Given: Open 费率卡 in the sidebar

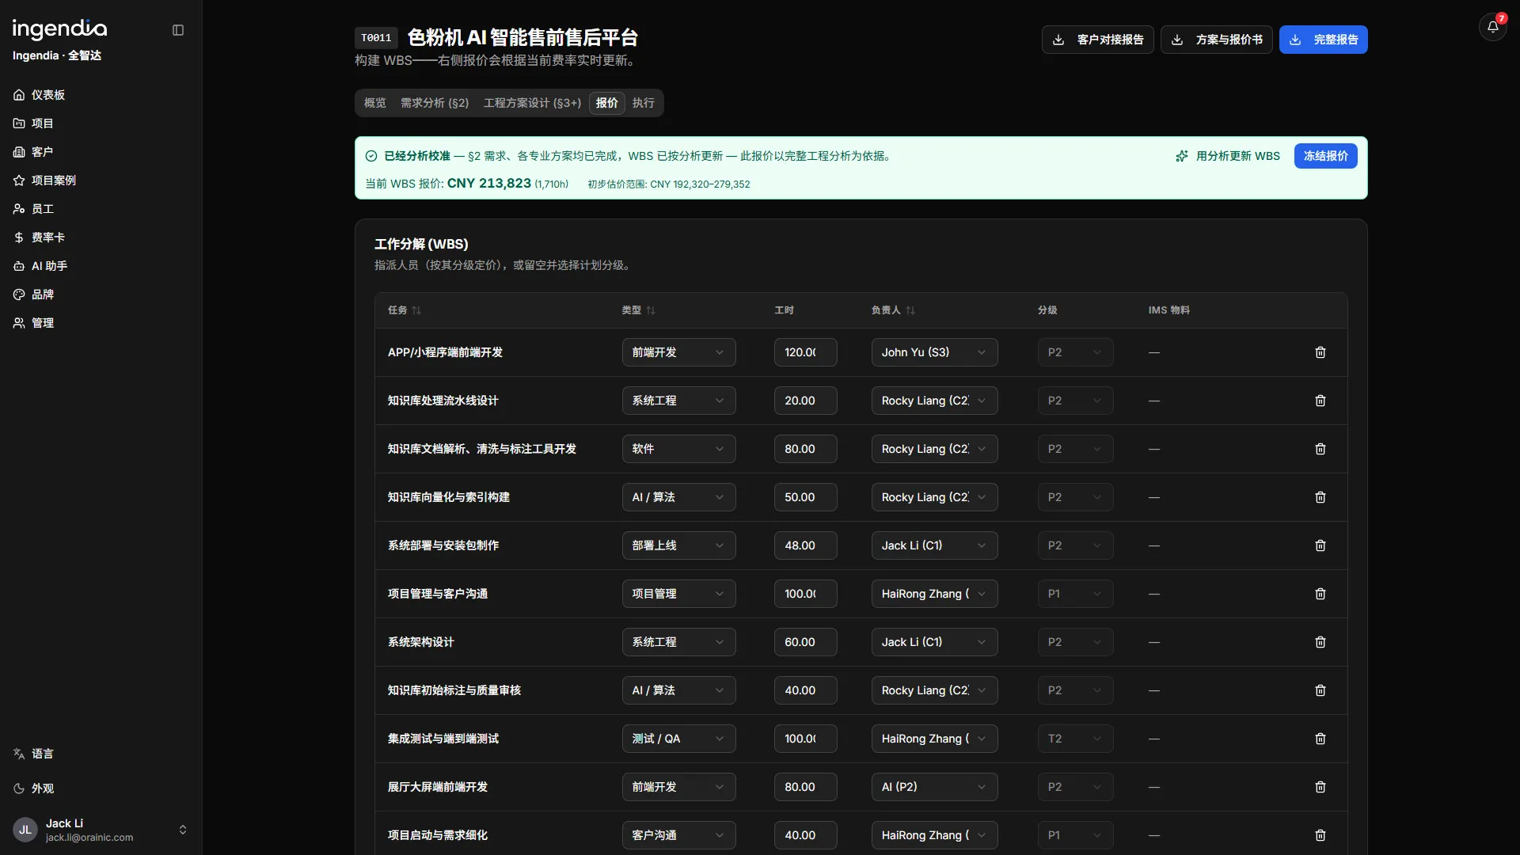Looking at the screenshot, I should coord(101,237).
